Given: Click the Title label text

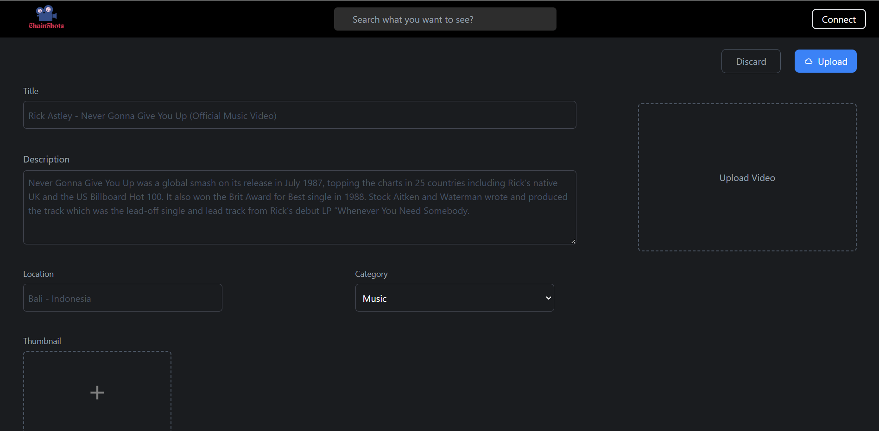Looking at the screenshot, I should click(x=31, y=91).
